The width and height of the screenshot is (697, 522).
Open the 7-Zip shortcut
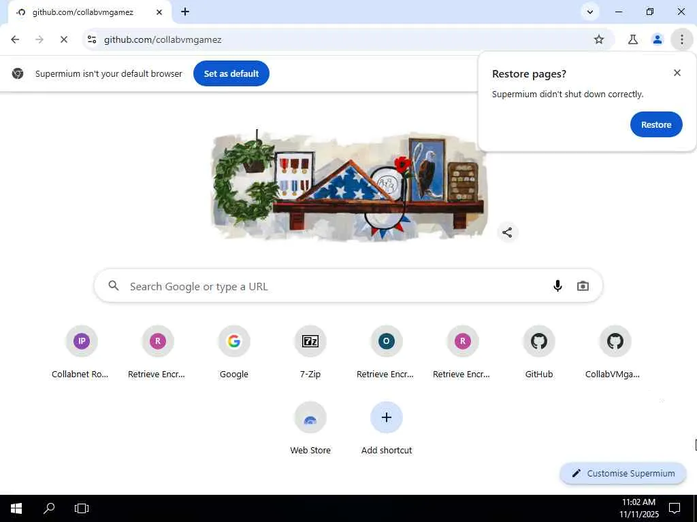click(310, 353)
